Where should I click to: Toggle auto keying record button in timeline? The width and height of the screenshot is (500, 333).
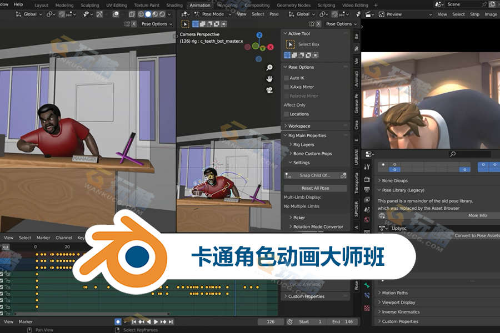click(118, 322)
